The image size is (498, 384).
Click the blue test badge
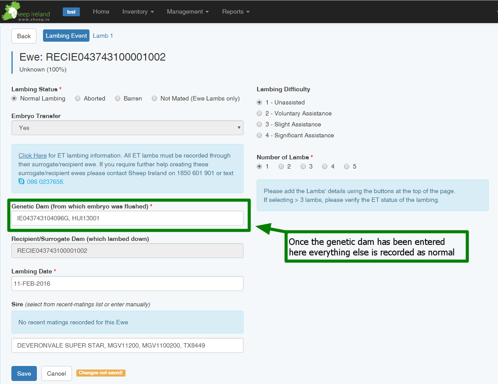point(71,12)
